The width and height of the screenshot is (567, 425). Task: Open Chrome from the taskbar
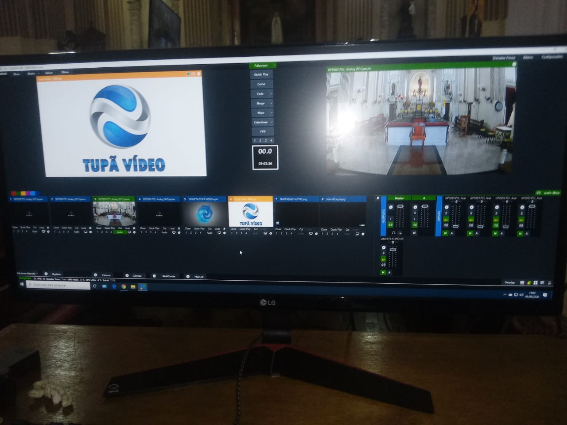(x=124, y=286)
